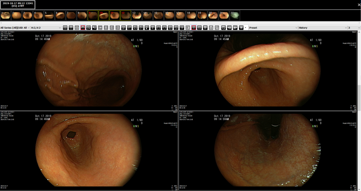Screen dimensions: 361x191
Task: Open the All Series dropdown
Action: pyautogui.click(x=15, y=27)
